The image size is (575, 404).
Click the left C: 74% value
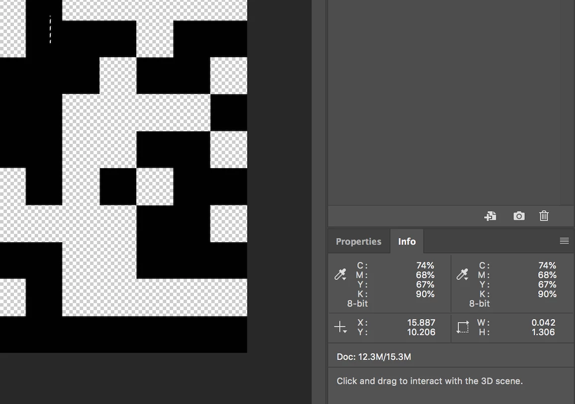tap(425, 265)
